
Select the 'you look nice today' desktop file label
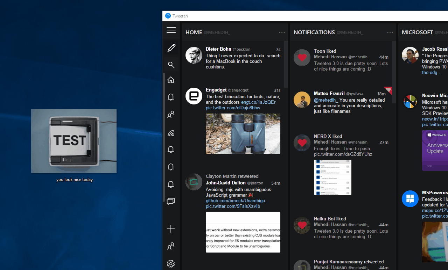pyautogui.click(x=75, y=180)
